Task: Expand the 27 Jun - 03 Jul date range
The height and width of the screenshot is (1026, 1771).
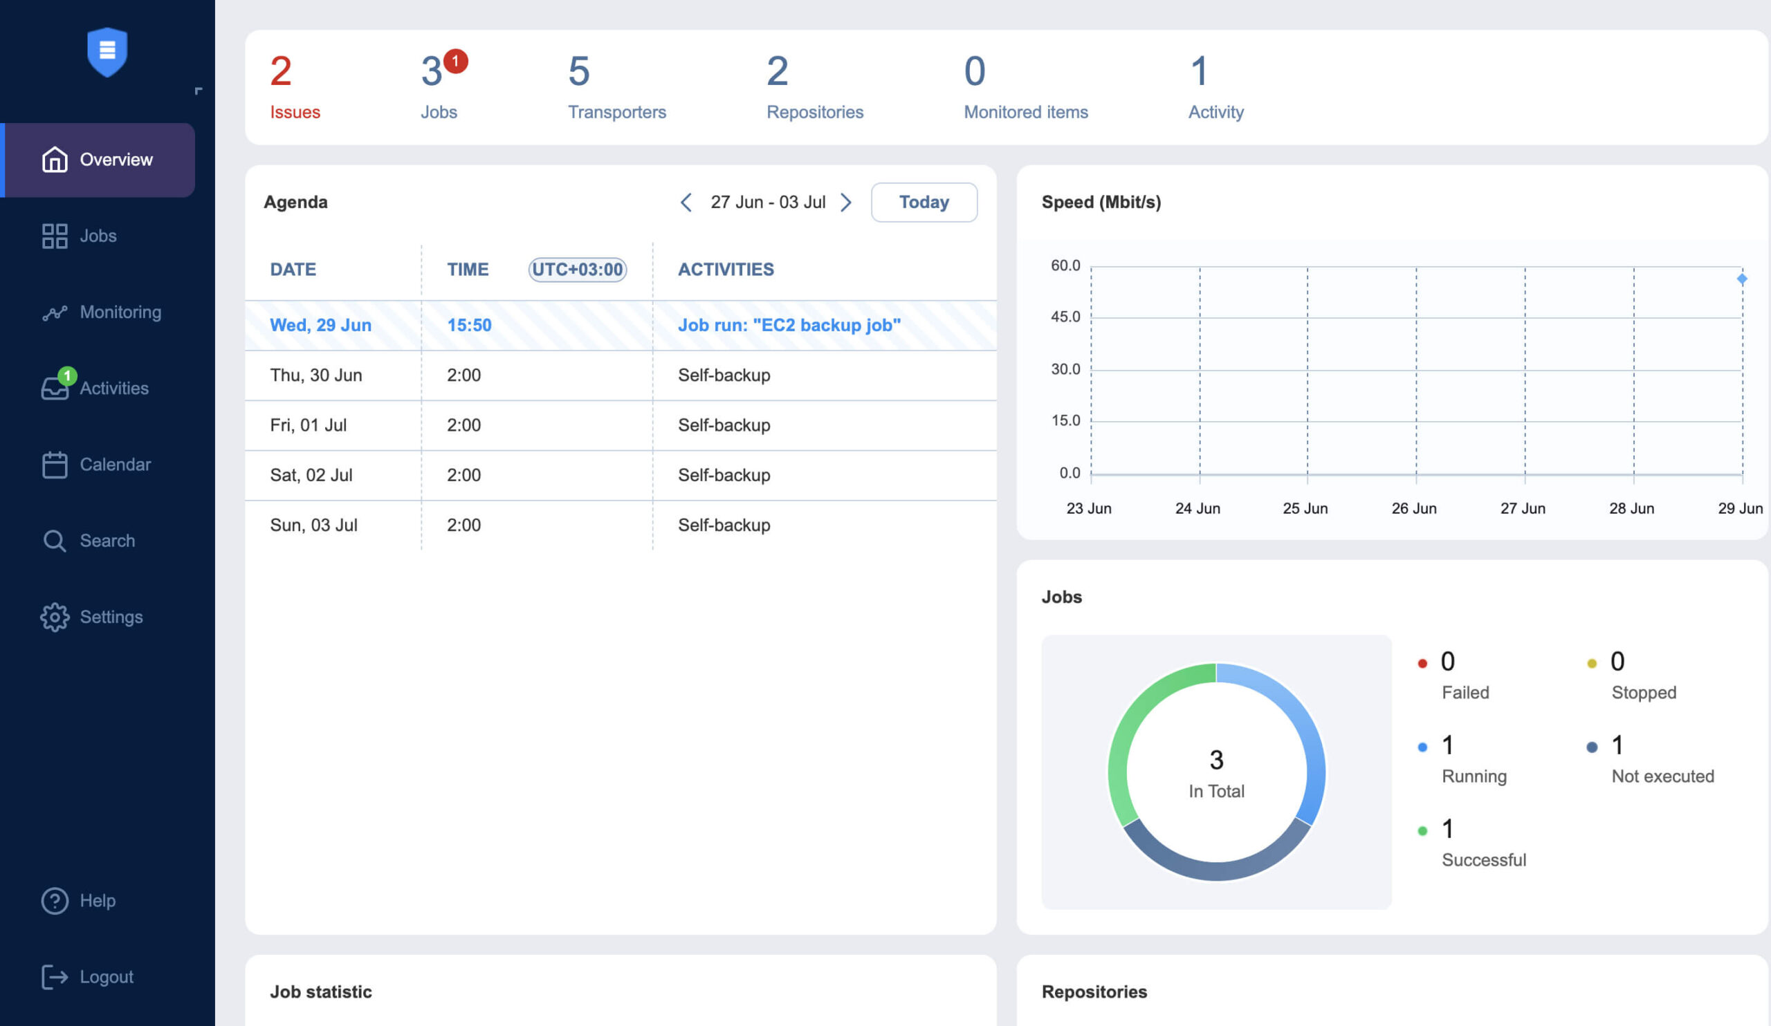Action: [x=767, y=202]
